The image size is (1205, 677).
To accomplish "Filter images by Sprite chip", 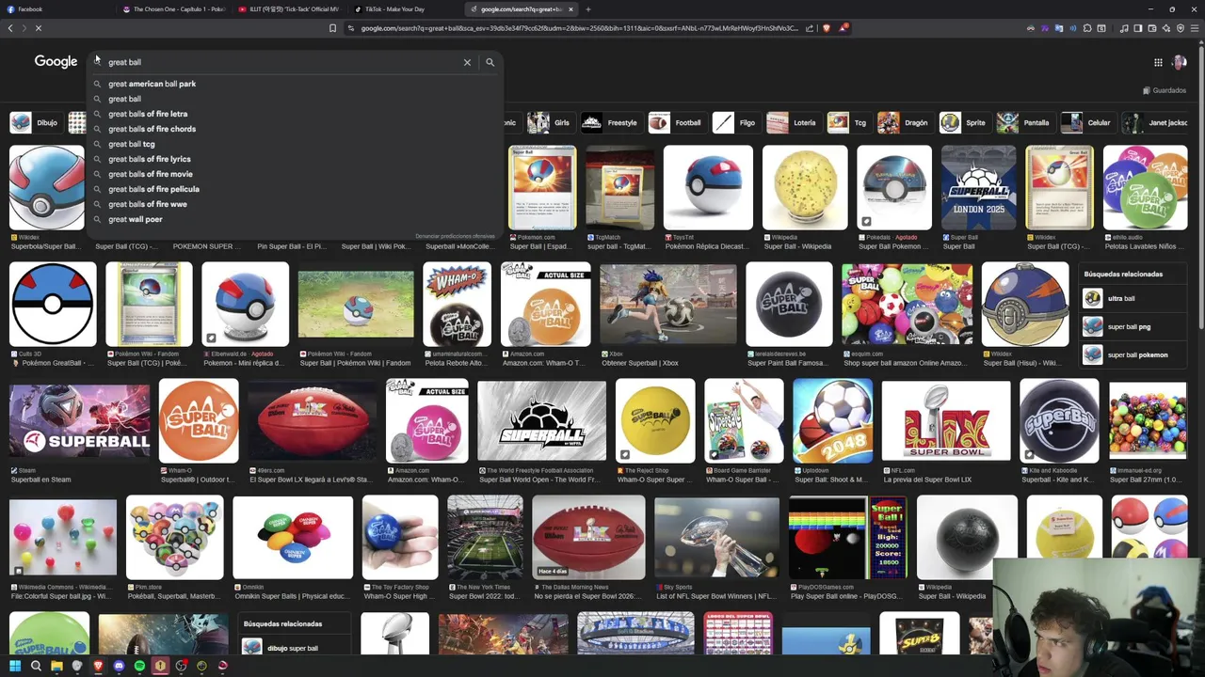I will coord(965,122).
